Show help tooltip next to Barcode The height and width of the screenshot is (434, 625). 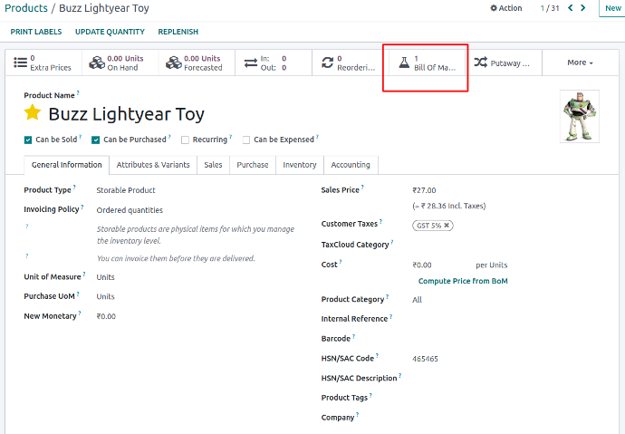click(x=353, y=336)
